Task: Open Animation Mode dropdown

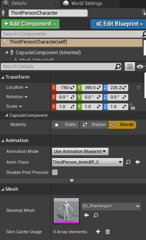Action: 80,151
